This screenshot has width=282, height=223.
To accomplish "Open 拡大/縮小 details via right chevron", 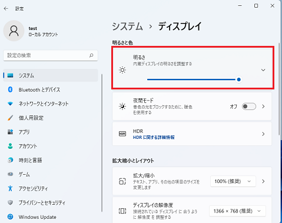I will coord(263,181).
